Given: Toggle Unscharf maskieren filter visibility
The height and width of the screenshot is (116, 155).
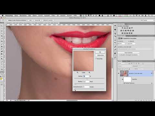Looking at the screenshot, I should tap(124, 83).
